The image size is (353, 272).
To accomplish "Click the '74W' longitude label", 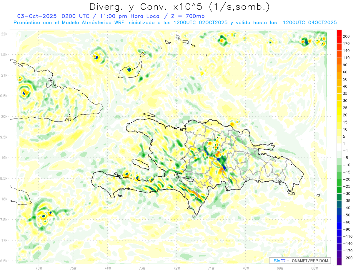I will pos(108,268).
